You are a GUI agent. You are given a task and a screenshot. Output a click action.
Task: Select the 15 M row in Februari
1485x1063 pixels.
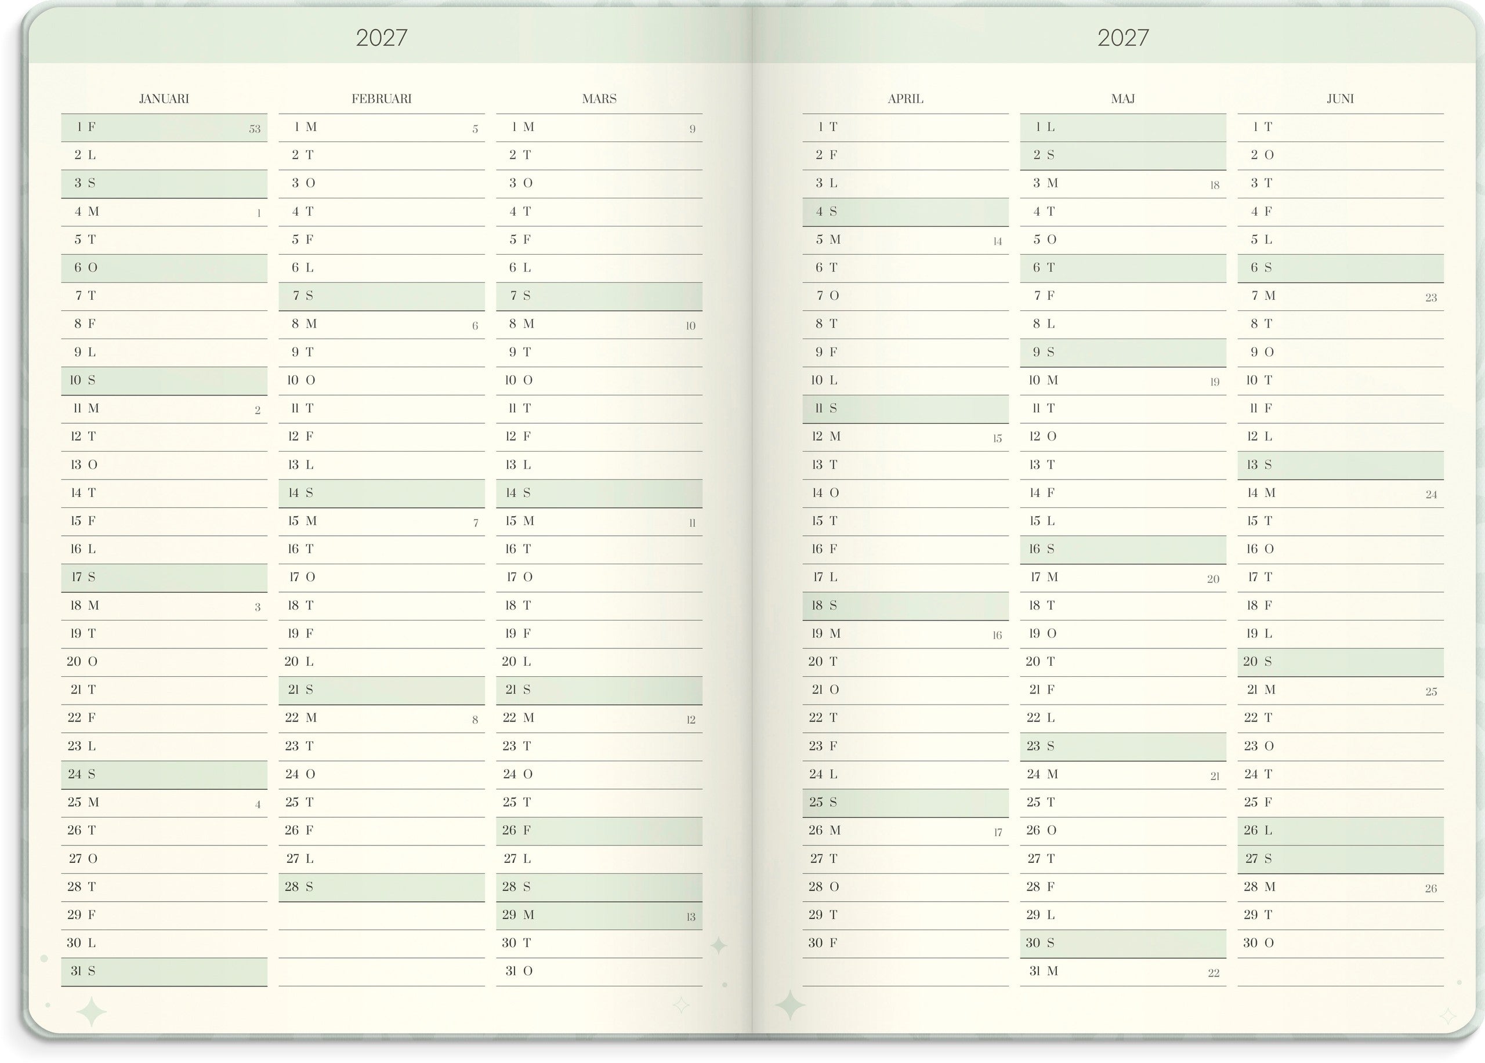382,522
